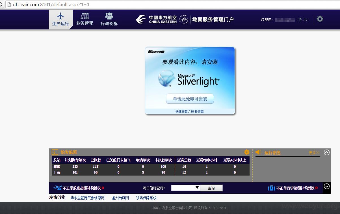Image resolution: width=340 pixels, height=214 pixels.
Task: Open 现场保障系统 link
Action: (x=146, y=198)
